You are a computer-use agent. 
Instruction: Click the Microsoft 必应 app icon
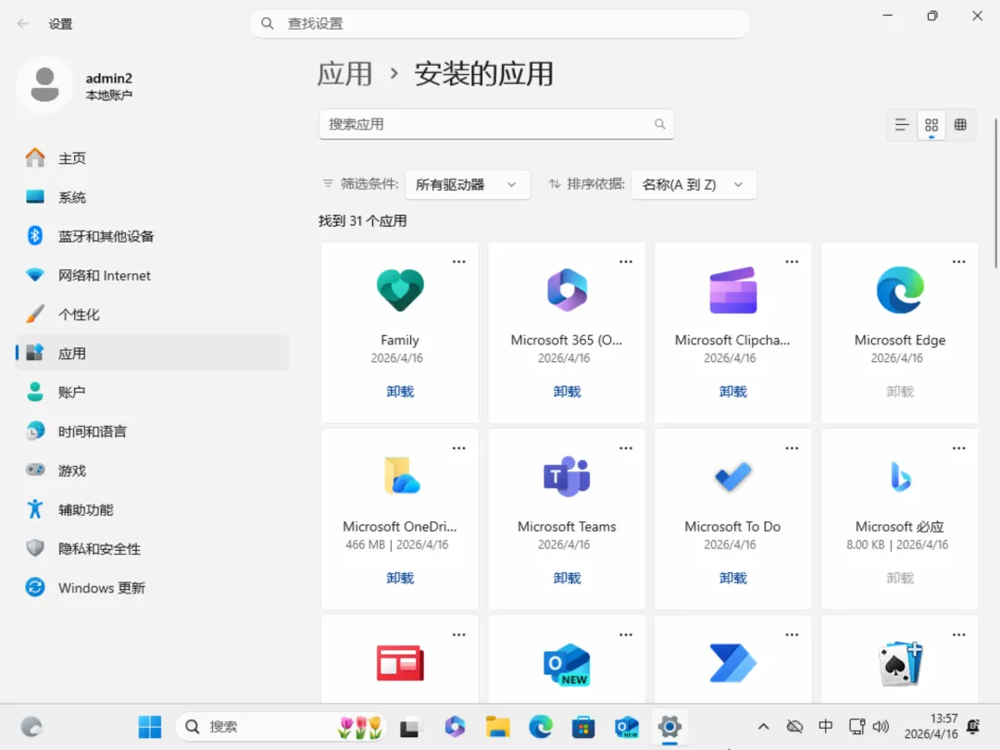[x=901, y=477]
